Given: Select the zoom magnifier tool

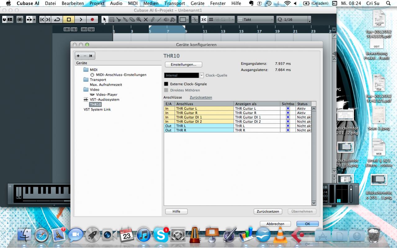Looking at the screenshot, I should [x=139, y=19].
